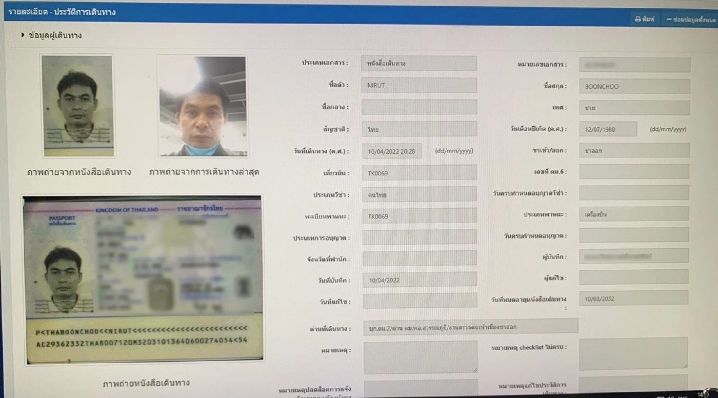Open the passport page scan image
The width and height of the screenshot is (718, 398).
point(143,280)
